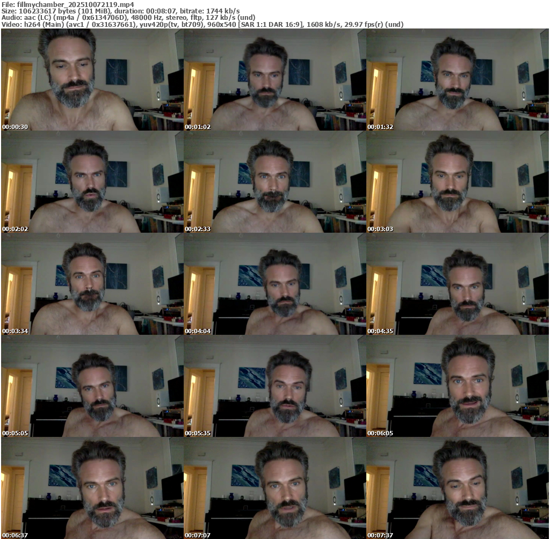Choose the thumbnail at 00:06:05
550x539 pixels.
[458, 386]
